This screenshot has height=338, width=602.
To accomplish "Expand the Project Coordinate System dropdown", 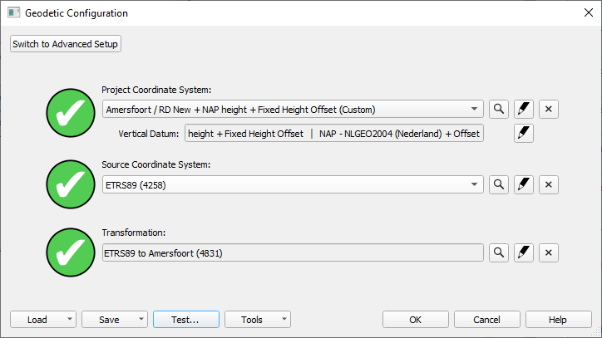I will (x=474, y=109).
